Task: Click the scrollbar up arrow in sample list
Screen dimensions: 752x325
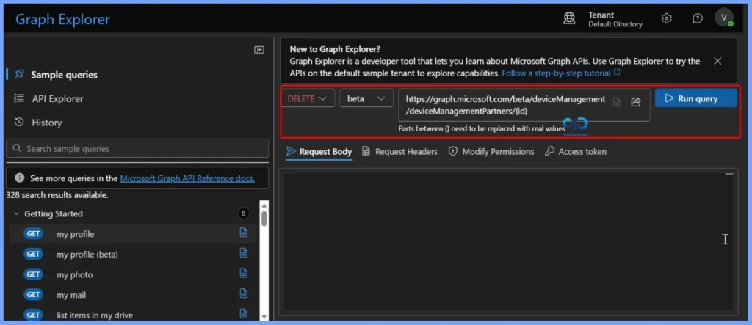Action: 264,205
